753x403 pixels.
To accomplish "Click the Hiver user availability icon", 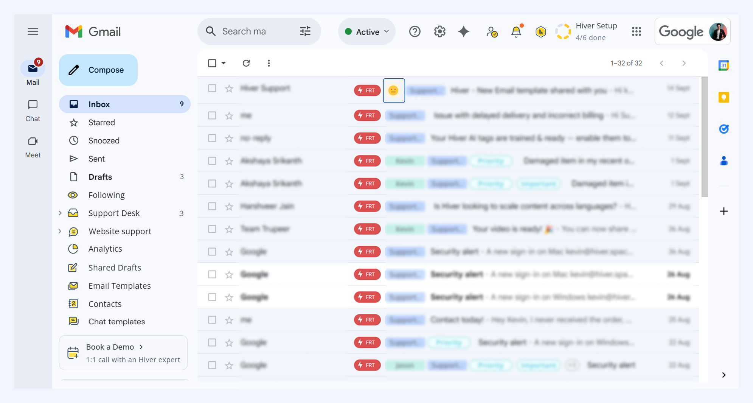I will coord(492,32).
